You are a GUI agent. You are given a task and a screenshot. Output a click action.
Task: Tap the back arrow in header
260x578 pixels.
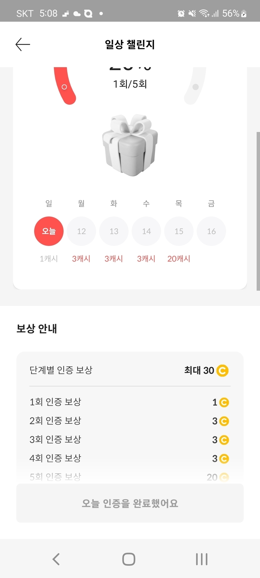pyautogui.click(x=23, y=45)
